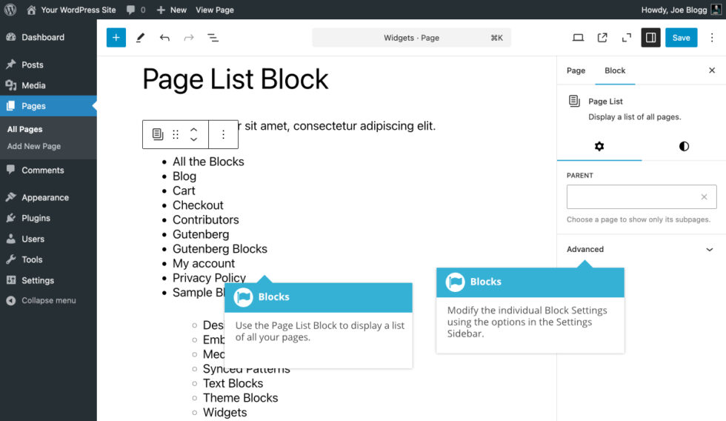Undo the last change
Image resolution: width=726 pixels, height=421 pixels.
tap(164, 38)
